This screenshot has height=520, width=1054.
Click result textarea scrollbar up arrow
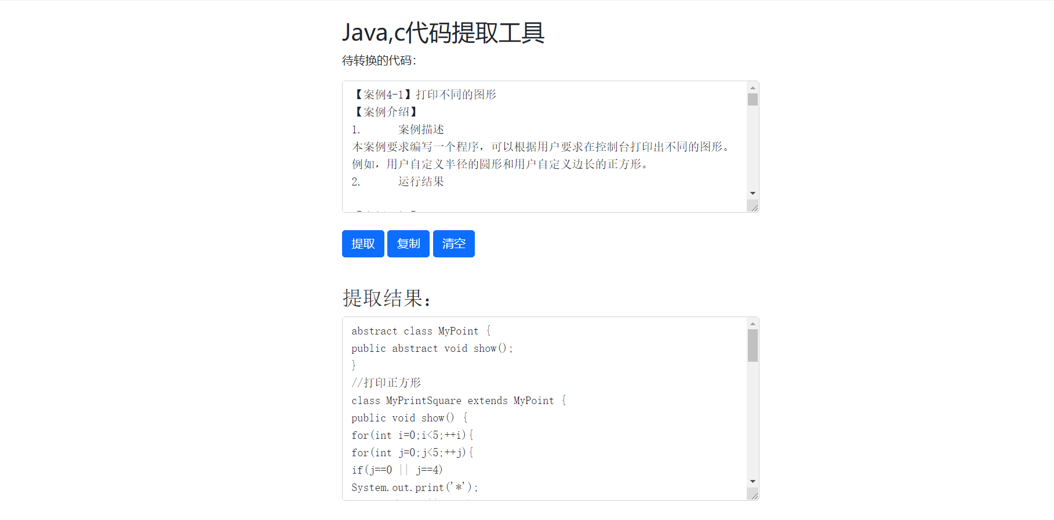click(753, 323)
